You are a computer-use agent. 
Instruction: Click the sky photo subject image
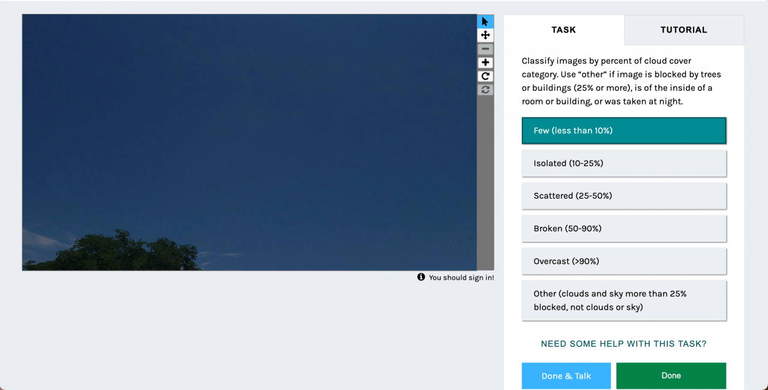pos(250,142)
